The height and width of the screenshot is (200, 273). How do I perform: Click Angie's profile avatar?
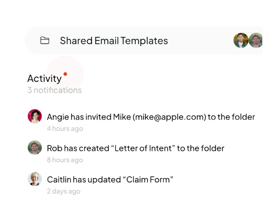(x=35, y=116)
